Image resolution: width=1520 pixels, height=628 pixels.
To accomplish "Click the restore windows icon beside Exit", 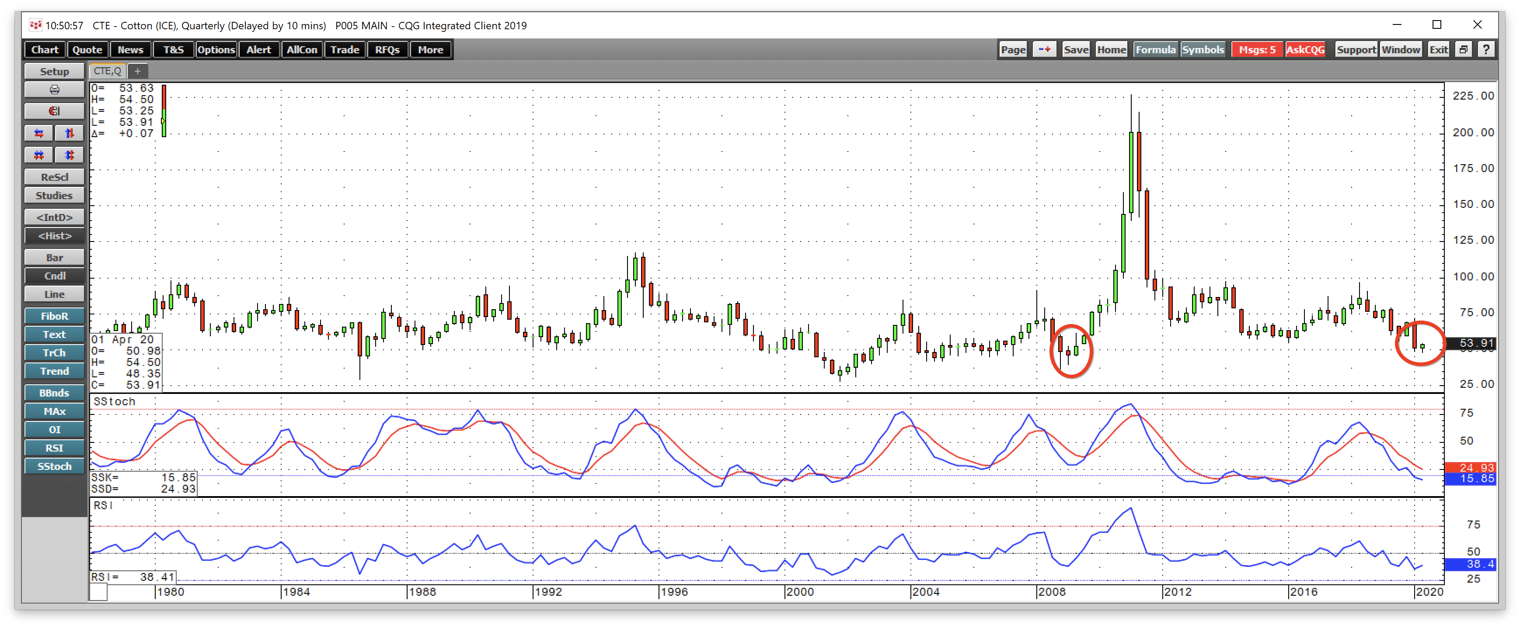I will [1463, 49].
